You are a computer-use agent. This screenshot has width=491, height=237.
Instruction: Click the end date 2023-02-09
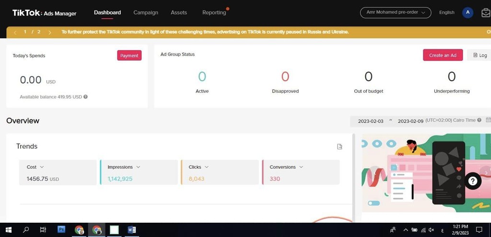(410, 121)
